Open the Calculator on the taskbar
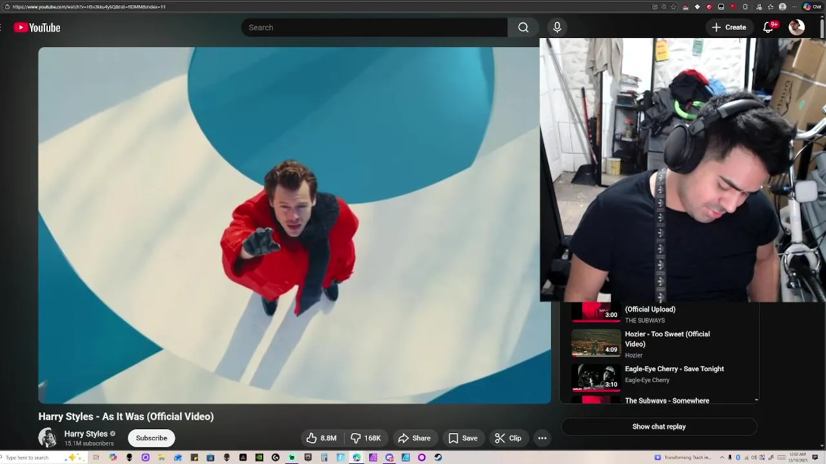 tap(324, 458)
